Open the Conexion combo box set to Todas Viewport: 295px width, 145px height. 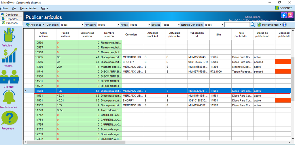[72, 25]
